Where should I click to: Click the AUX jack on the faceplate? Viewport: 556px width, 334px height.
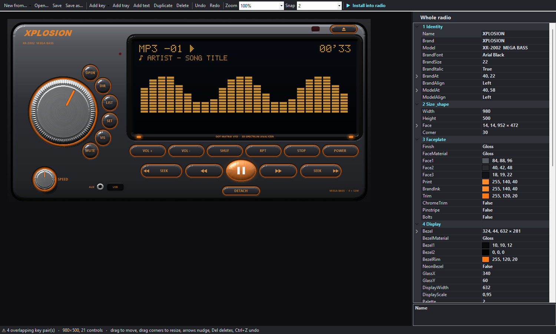(x=100, y=187)
